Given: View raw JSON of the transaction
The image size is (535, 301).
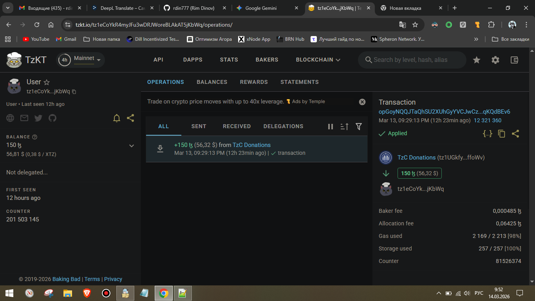Looking at the screenshot, I should click(x=488, y=134).
